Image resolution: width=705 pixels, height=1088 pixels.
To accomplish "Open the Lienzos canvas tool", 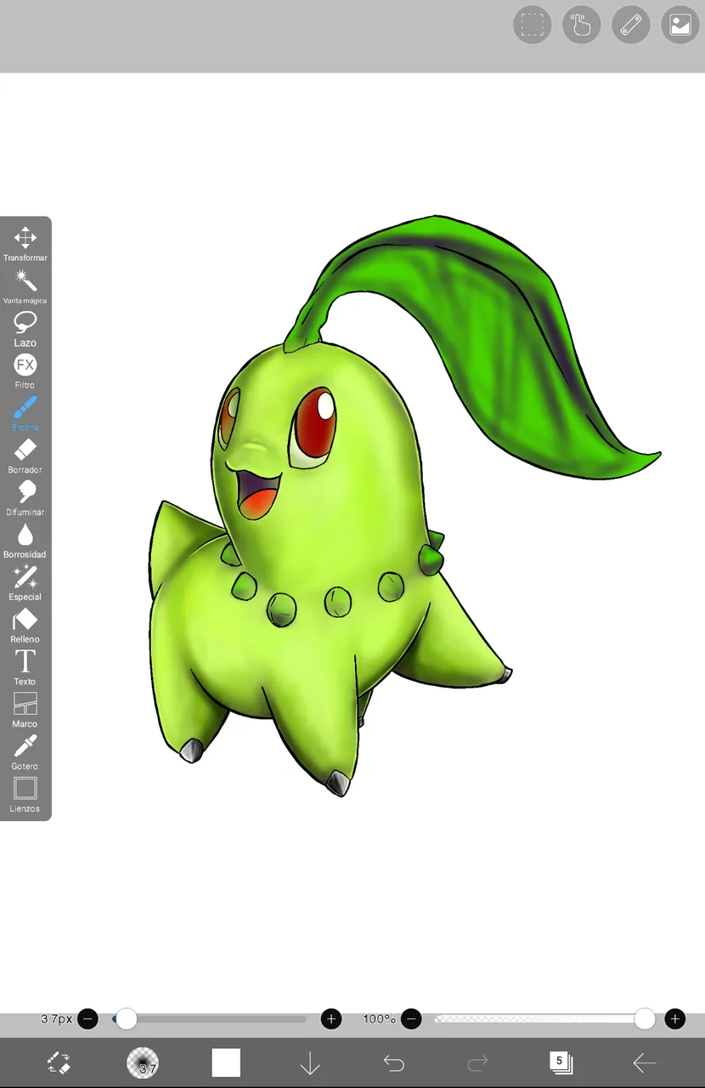I will [25, 796].
